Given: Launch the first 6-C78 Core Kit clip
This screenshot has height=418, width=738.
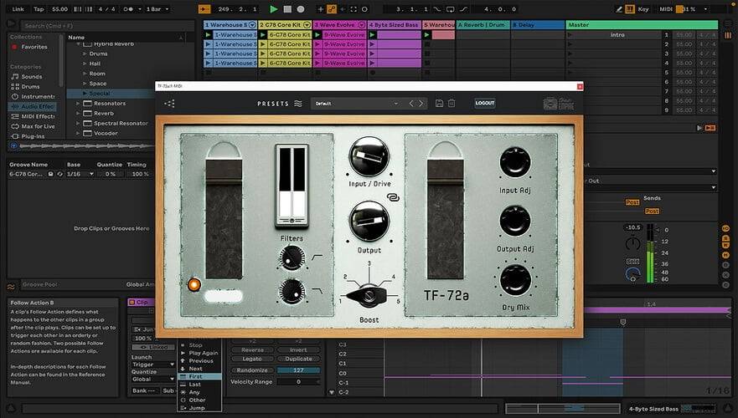Looking at the screenshot, I should (263, 35).
